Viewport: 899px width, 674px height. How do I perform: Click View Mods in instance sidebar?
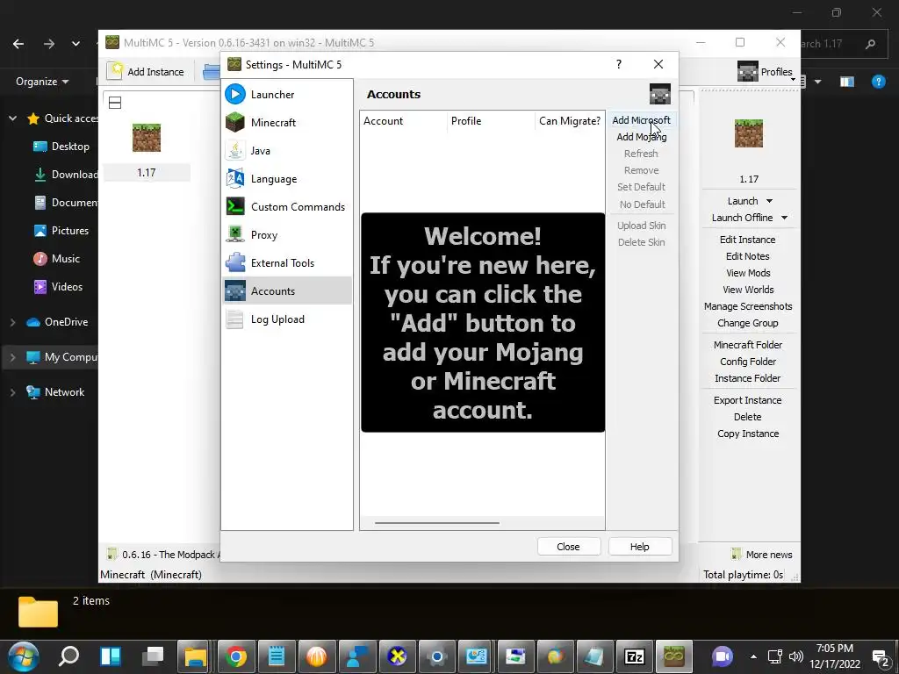(748, 273)
